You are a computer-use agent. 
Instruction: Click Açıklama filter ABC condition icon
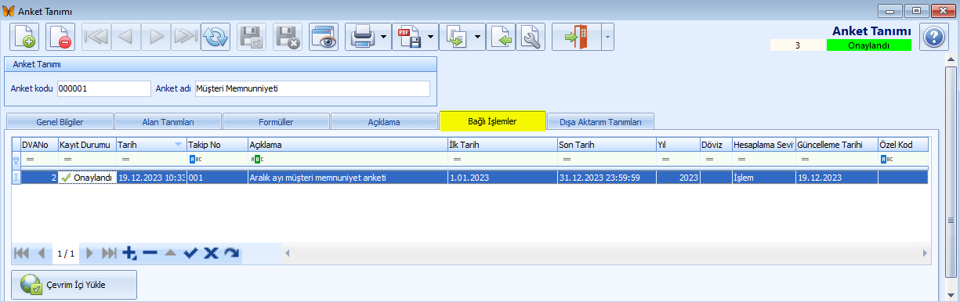(x=257, y=159)
